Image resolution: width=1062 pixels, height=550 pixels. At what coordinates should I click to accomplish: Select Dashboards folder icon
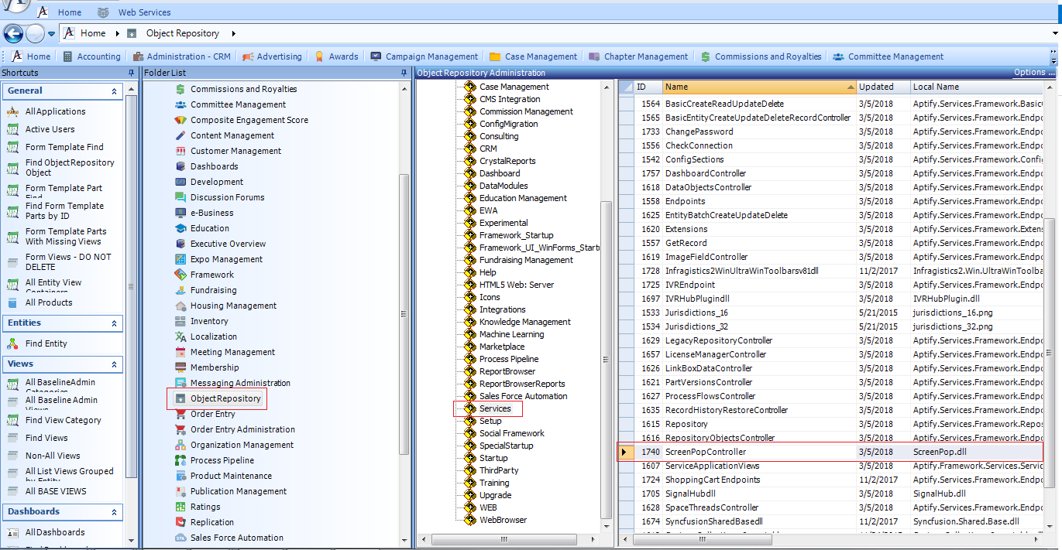180,166
